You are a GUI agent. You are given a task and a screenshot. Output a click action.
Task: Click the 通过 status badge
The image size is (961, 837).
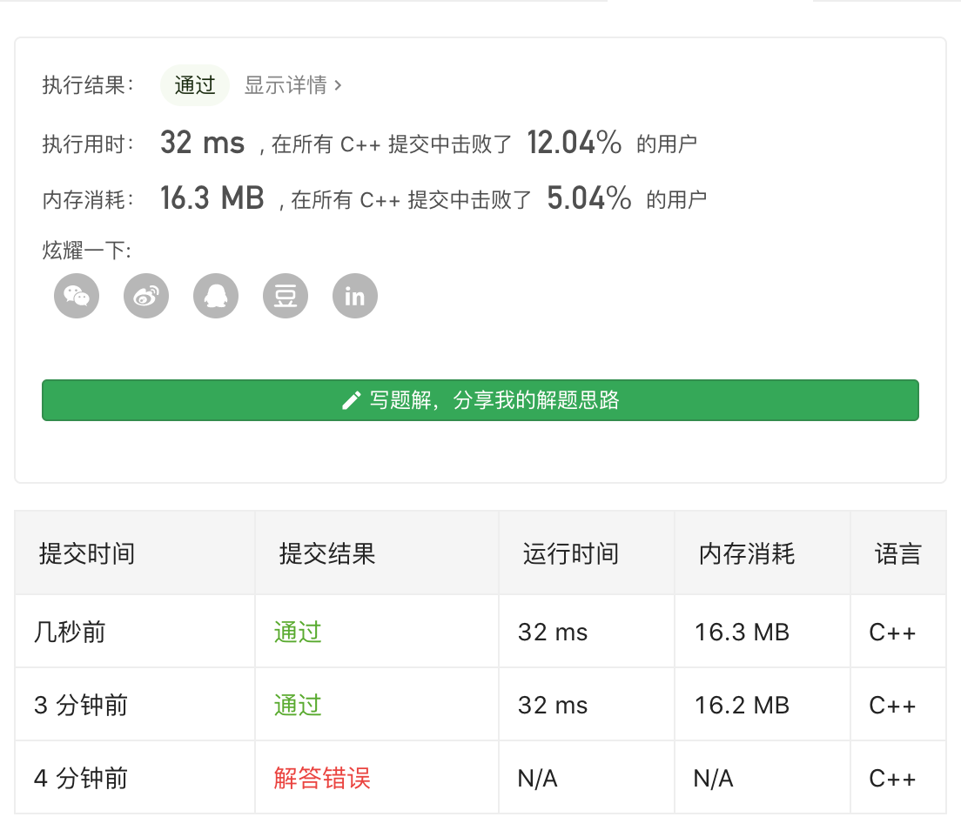pyautogui.click(x=195, y=85)
